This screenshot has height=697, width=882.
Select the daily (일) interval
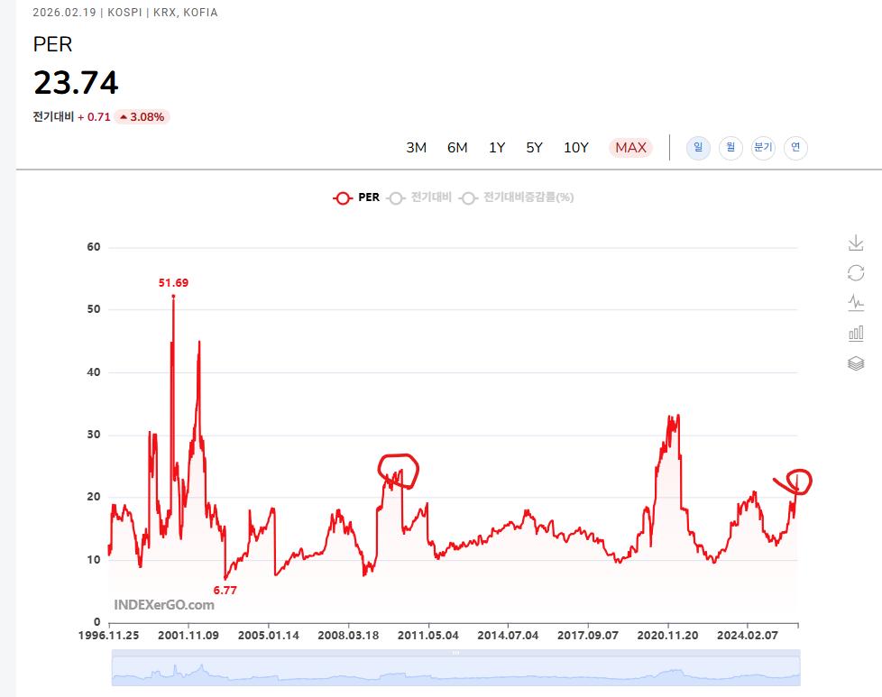[x=698, y=148]
